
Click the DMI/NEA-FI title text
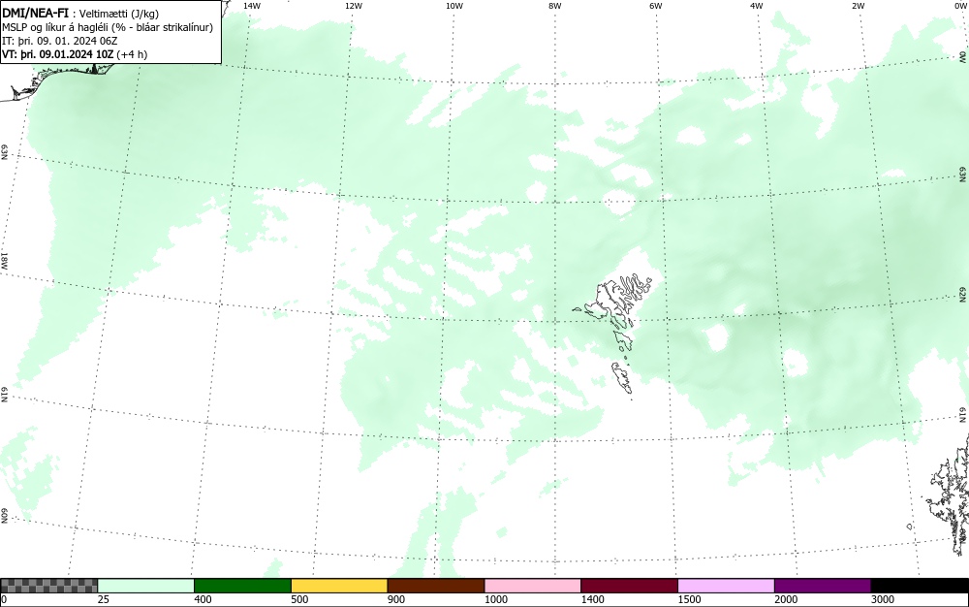[x=35, y=13]
